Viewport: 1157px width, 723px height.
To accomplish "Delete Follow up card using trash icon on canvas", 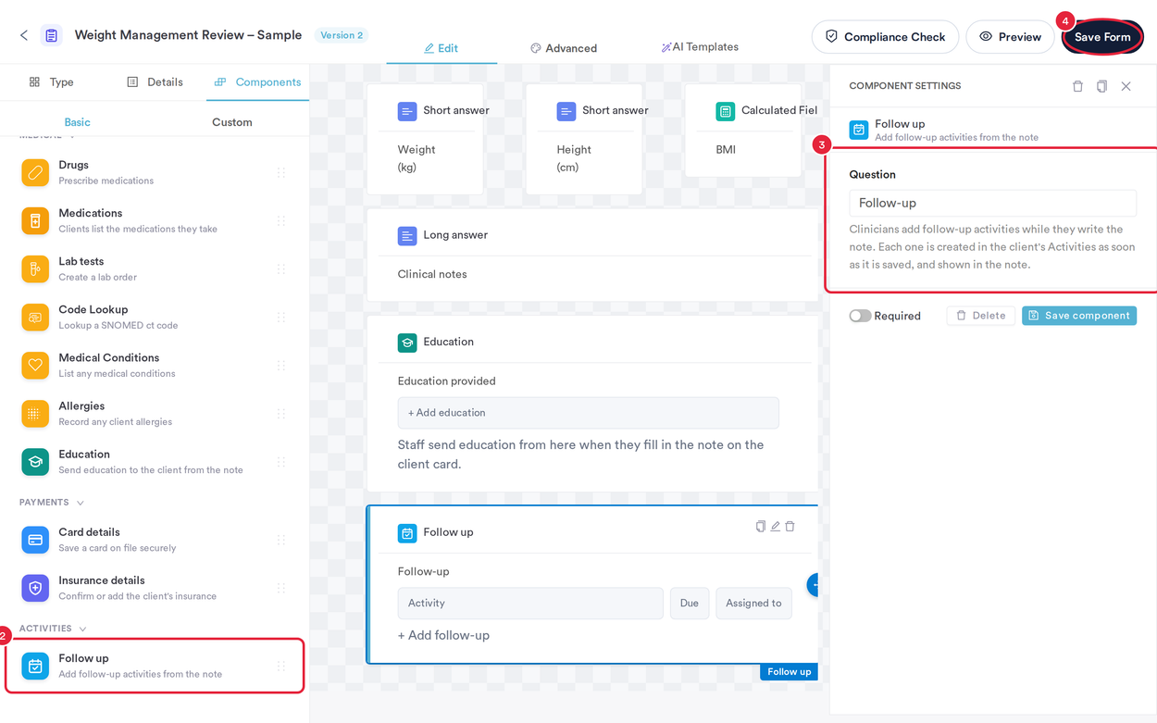I will [x=790, y=526].
